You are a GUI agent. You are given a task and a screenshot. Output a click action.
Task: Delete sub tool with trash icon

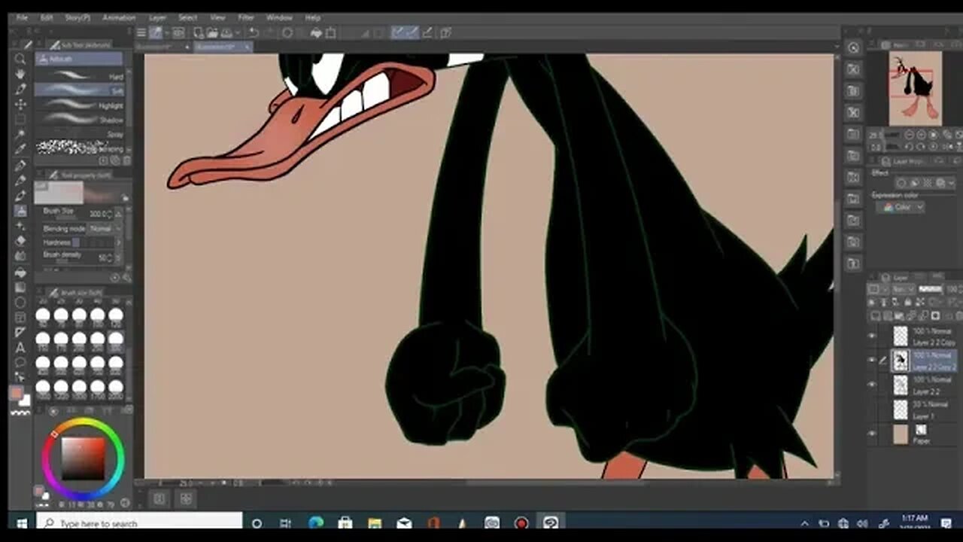tap(126, 160)
